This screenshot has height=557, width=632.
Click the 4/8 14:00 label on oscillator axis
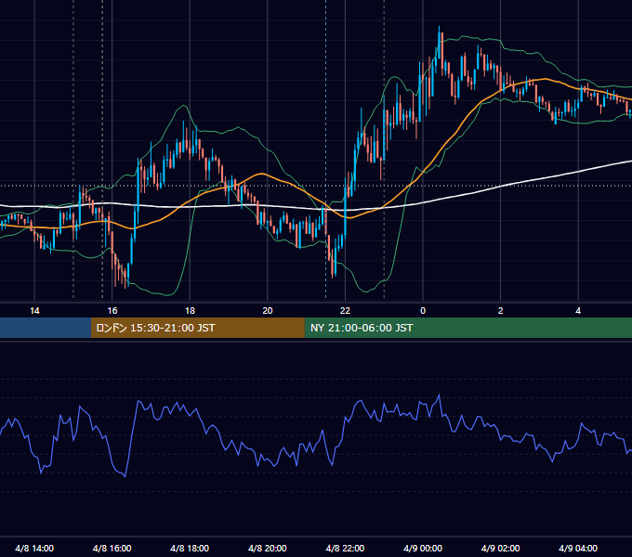pyautogui.click(x=34, y=549)
